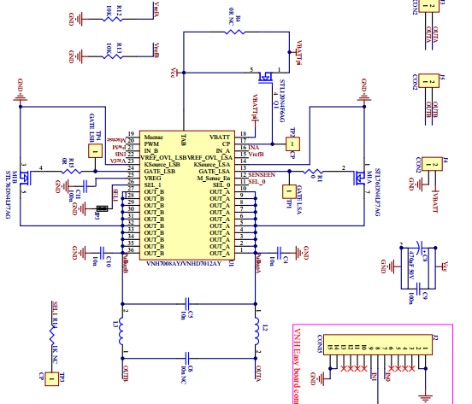Click test point TP4 GATE LSB box
Screen dimensions: 472x404
[x=95, y=151]
